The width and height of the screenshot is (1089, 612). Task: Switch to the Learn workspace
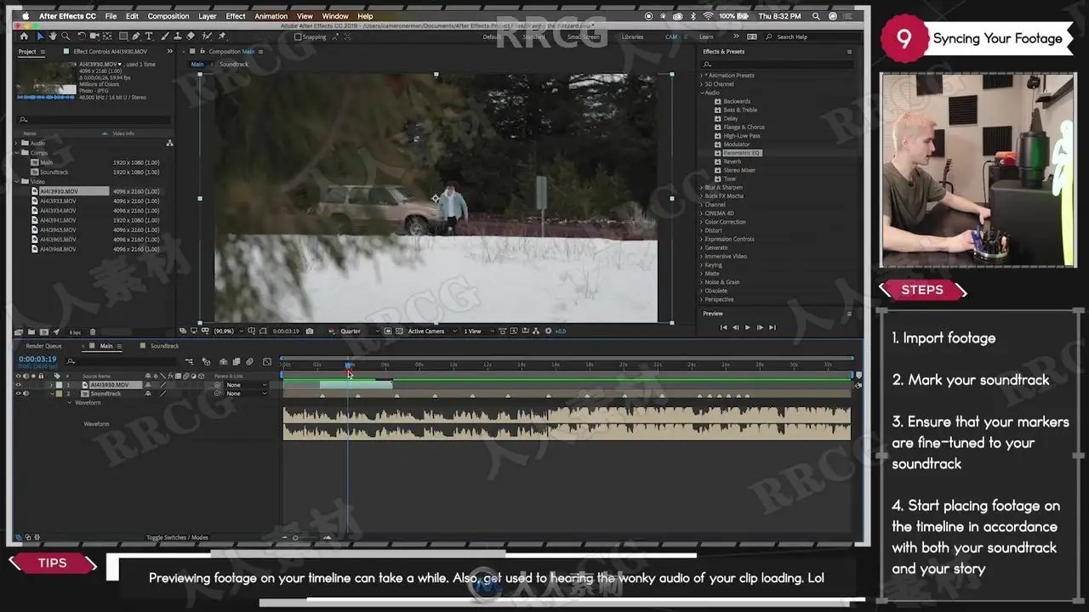click(x=706, y=37)
